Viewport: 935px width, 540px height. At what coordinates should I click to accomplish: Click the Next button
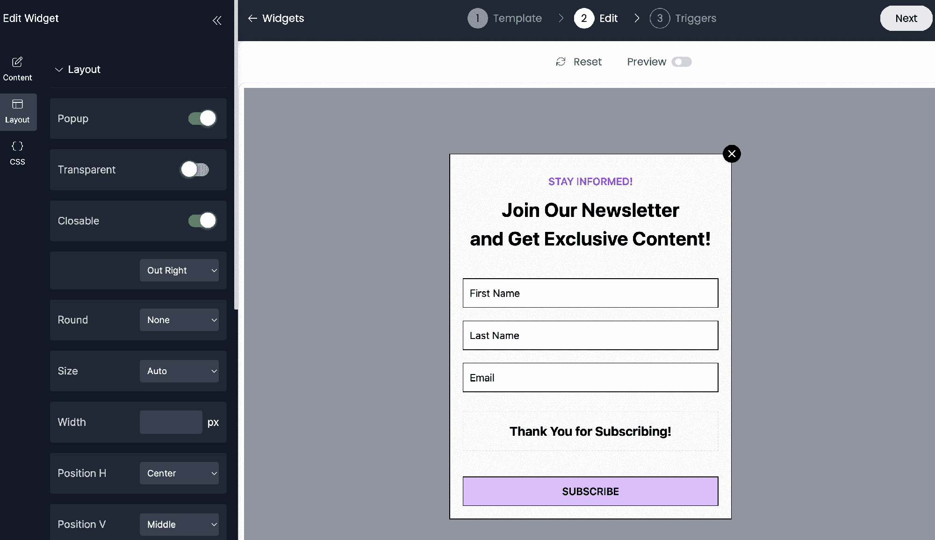point(906,18)
